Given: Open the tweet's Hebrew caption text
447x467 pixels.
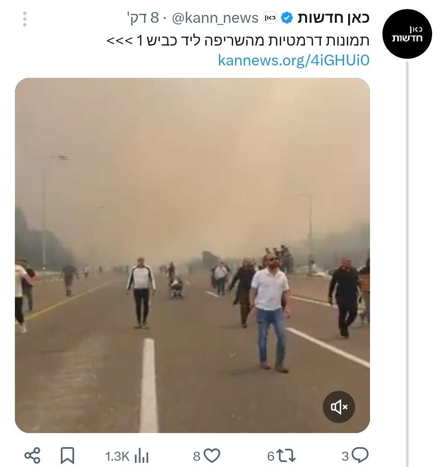Looking at the screenshot, I should [238, 40].
